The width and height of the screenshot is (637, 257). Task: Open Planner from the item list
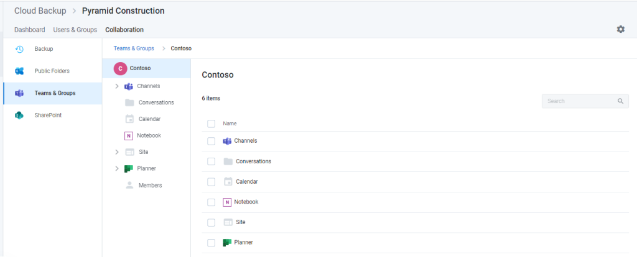[244, 242]
